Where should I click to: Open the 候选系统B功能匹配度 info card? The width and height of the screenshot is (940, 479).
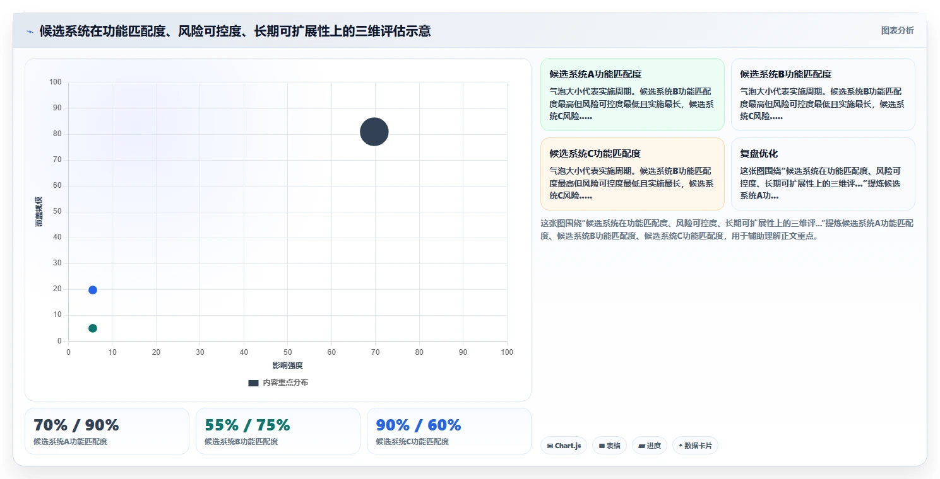[x=823, y=95]
